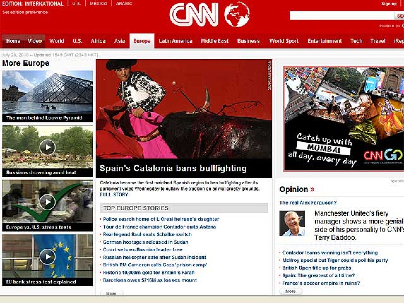Switch to the Europe tab
This screenshot has width=404, height=303.
(x=142, y=41)
